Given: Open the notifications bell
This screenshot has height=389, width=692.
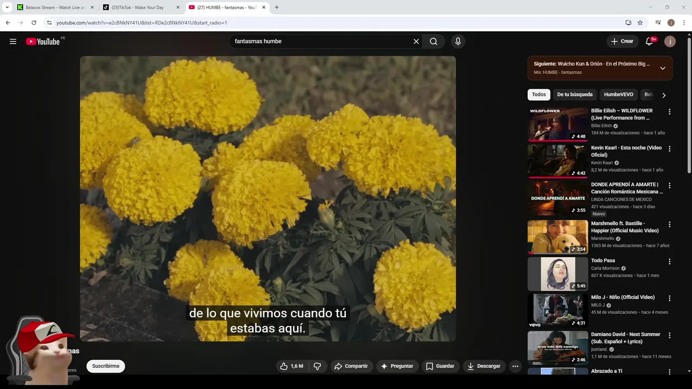Looking at the screenshot, I should coord(650,42).
